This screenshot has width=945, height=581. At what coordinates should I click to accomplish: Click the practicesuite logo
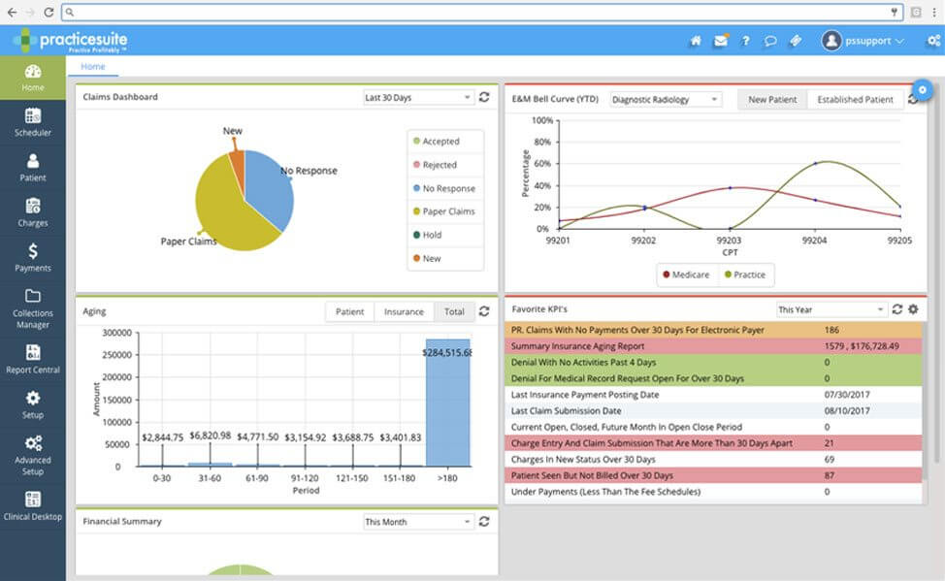[x=70, y=41]
